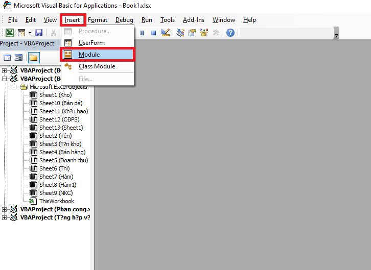Choose UserForm from the Insert menu

click(98, 43)
